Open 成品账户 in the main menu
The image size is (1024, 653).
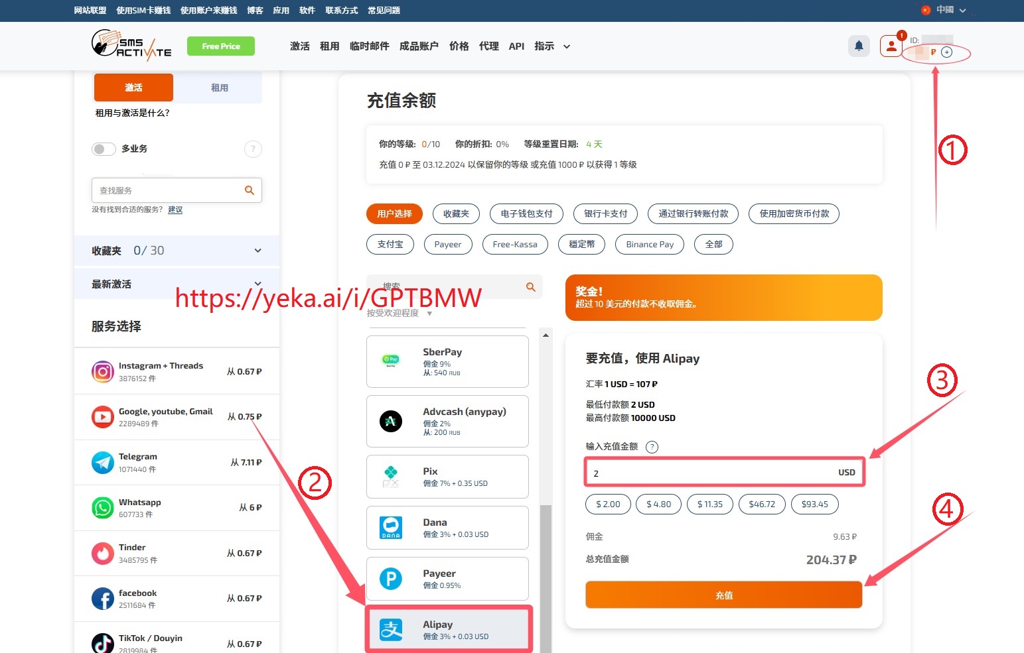(419, 46)
